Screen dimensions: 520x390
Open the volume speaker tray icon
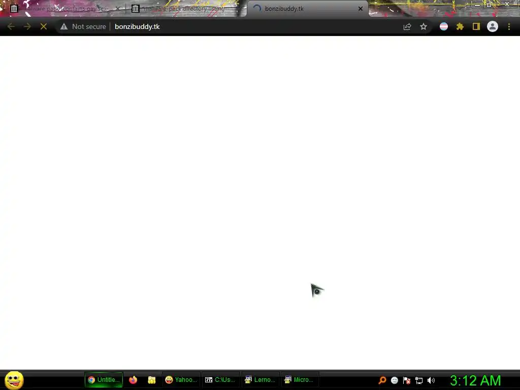point(431,380)
